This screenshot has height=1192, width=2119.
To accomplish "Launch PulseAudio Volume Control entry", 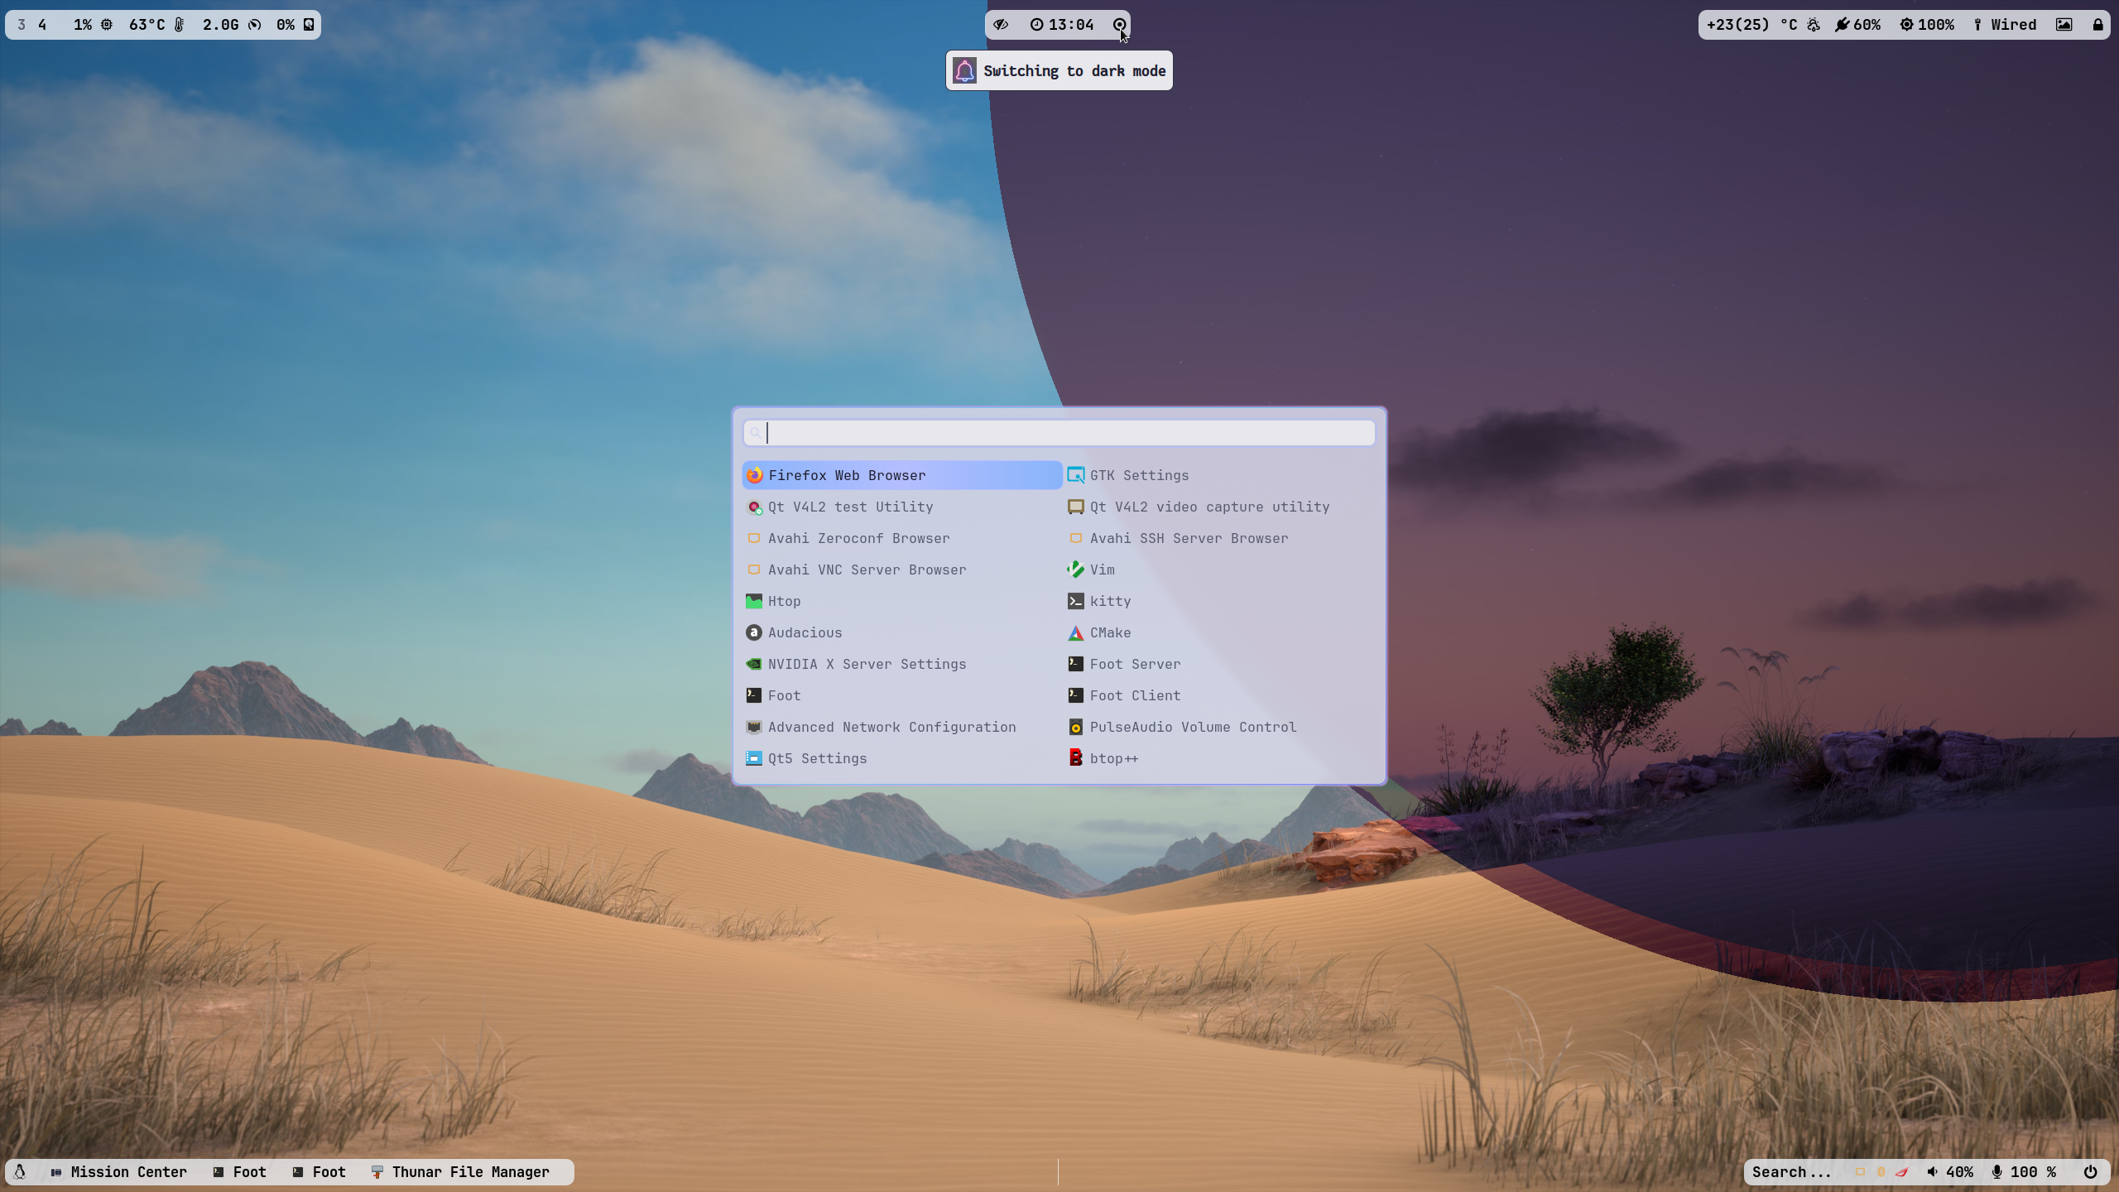I will point(1192,727).
